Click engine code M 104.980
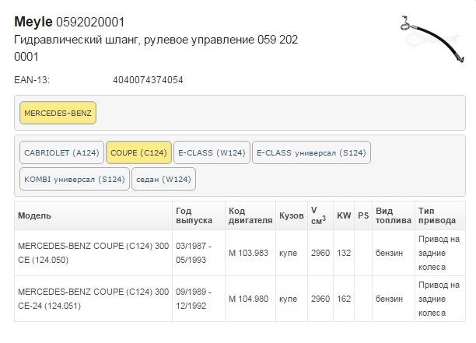The image size is (476, 343). 248,299
